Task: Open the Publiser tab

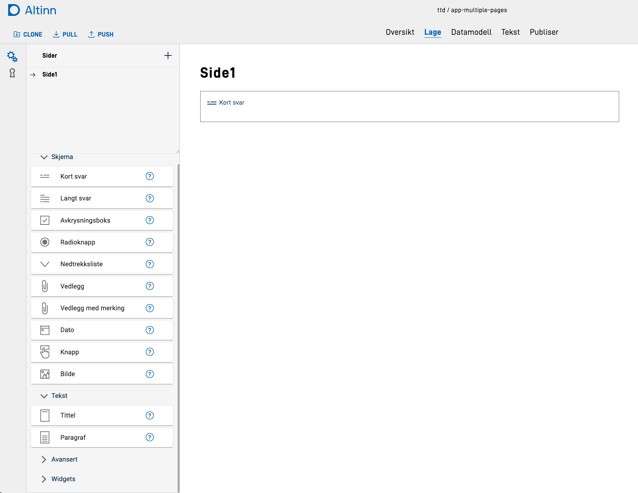Action: [x=544, y=32]
